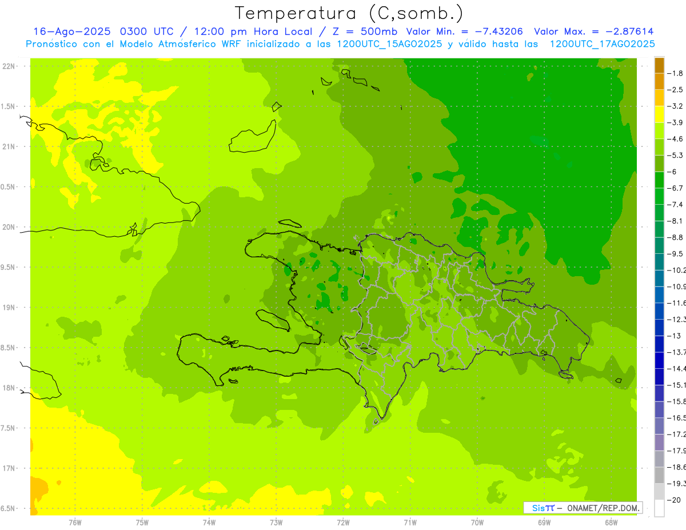Viewport: 686px width, 530px height.
Task: Click the "76W" longitude axis label
Action: click(75, 522)
